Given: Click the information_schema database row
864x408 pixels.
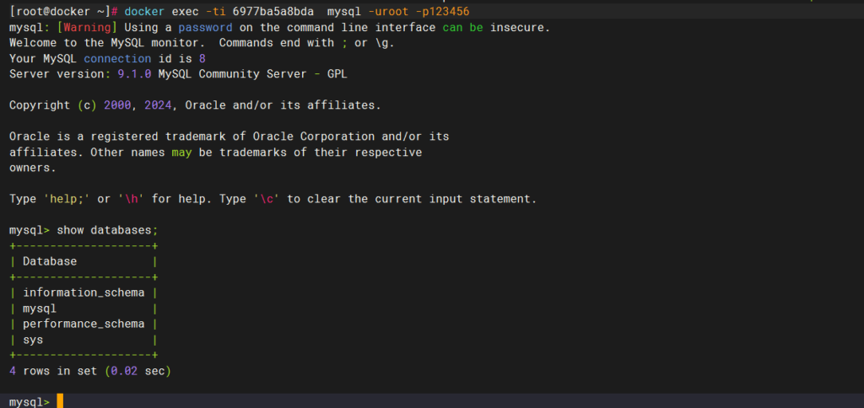Looking at the screenshot, I should pyautogui.click(x=84, y=293).
